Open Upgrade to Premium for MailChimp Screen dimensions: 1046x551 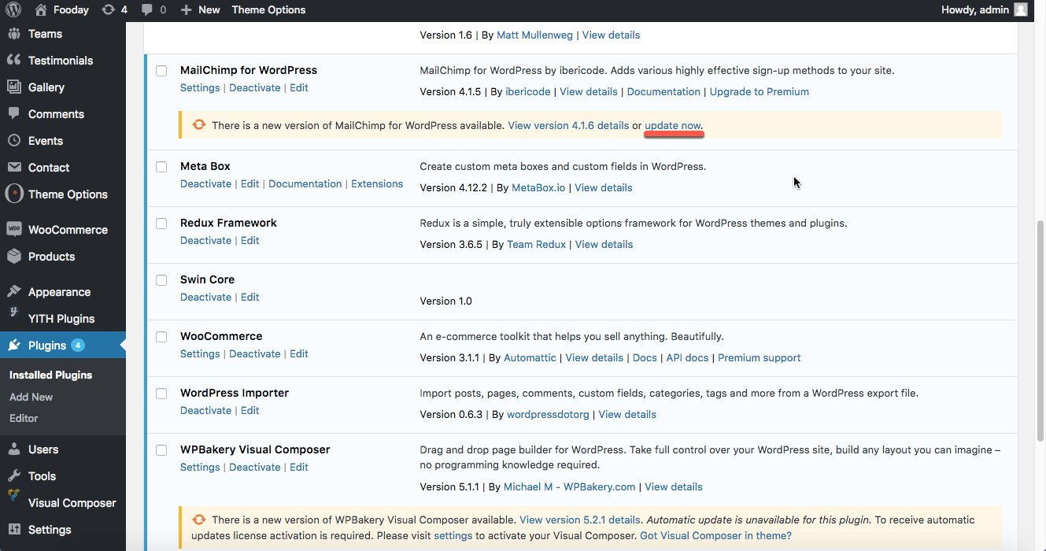point(760,92)
